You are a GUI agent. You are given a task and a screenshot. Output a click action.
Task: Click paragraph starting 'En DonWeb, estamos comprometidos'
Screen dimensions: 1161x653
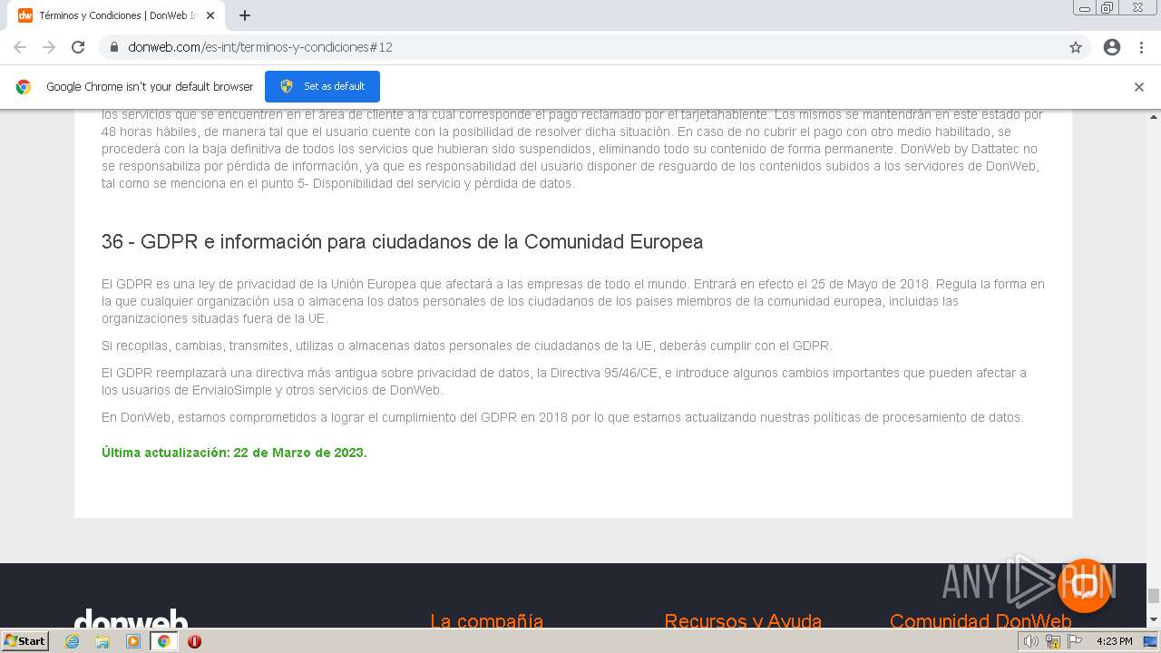[562, 417]
